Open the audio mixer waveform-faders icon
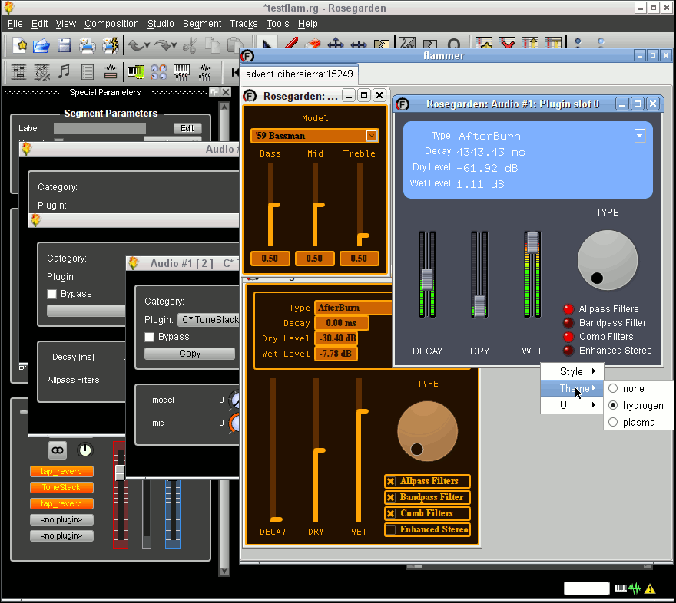Screen dimensions: 676x603 [205, 72]
